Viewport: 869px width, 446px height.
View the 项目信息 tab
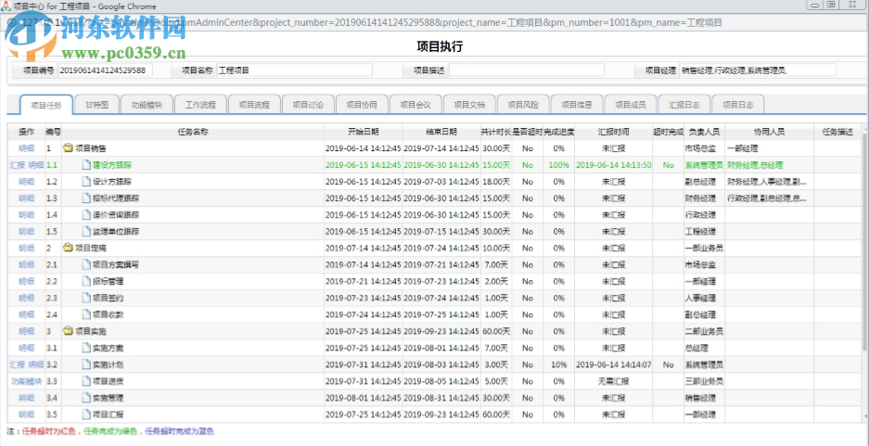576,105
